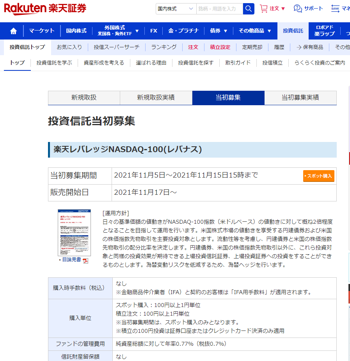Screen dimensions: 350x361
Task: Open 投資信託を学ぶ tab
Action: tap(54, 63)
